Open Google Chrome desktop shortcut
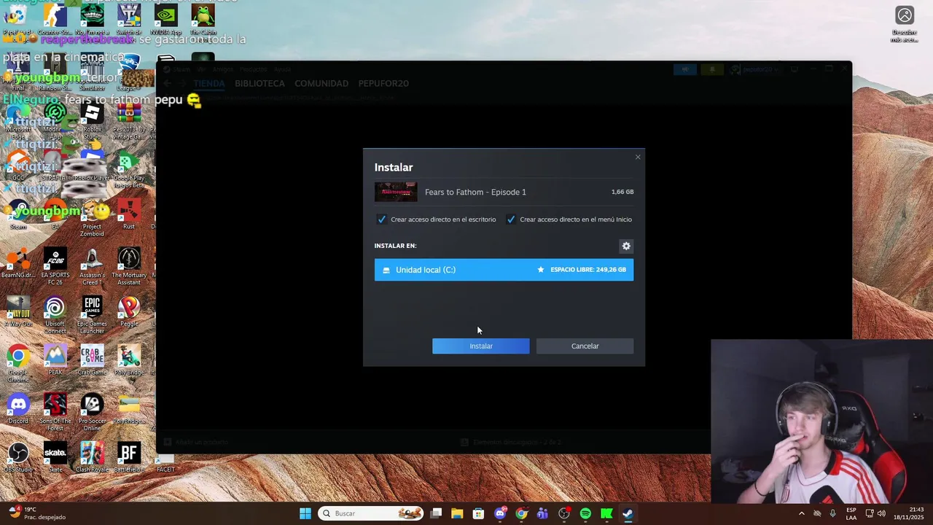The image size is (933, 525). pyautogui.click(x=18, y=363)
